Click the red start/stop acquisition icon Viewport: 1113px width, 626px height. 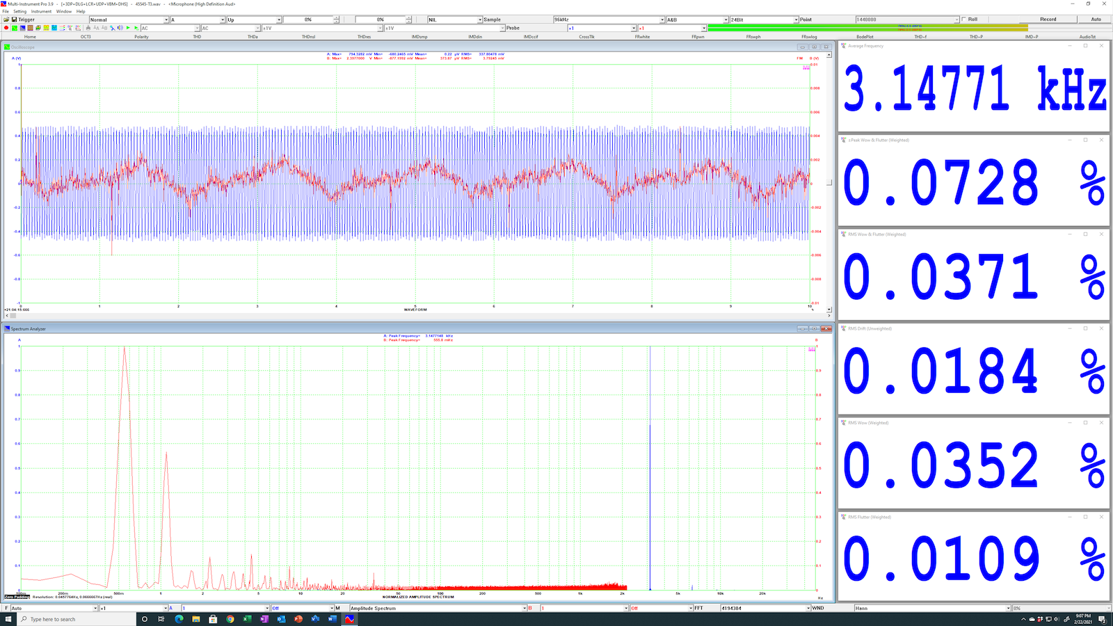click(x=6, y=28)
